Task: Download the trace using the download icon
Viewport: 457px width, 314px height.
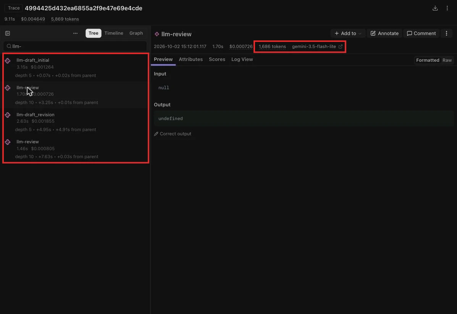Action: (x=435, y=8)
